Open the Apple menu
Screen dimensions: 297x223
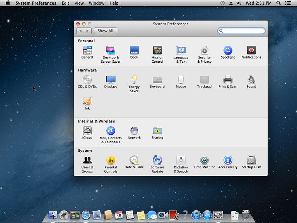pos(8,3)
